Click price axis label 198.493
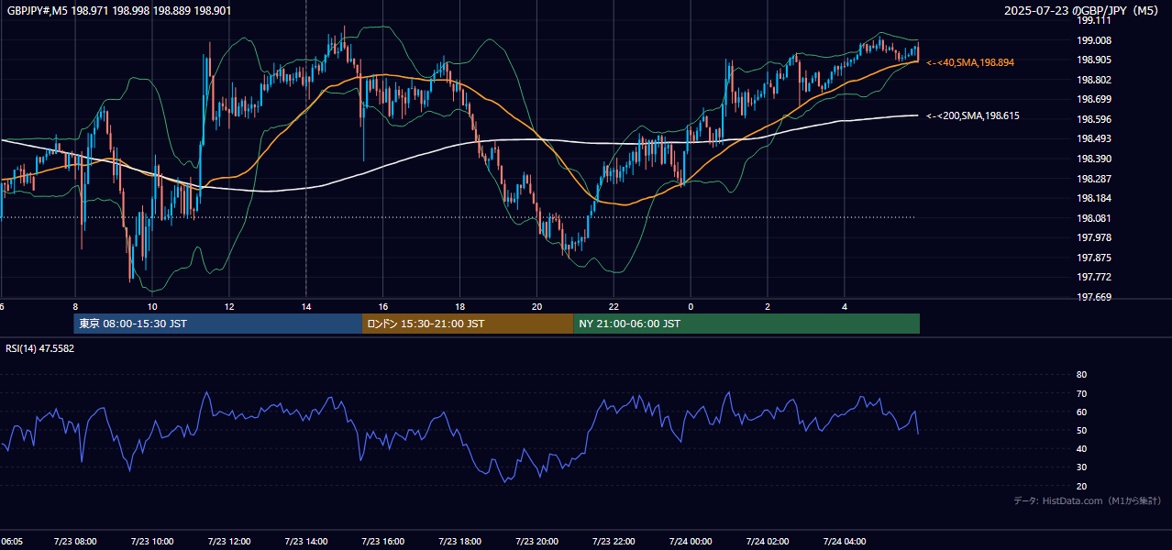This screenshot has width=1172, height=550. [x=1094, y=139]
